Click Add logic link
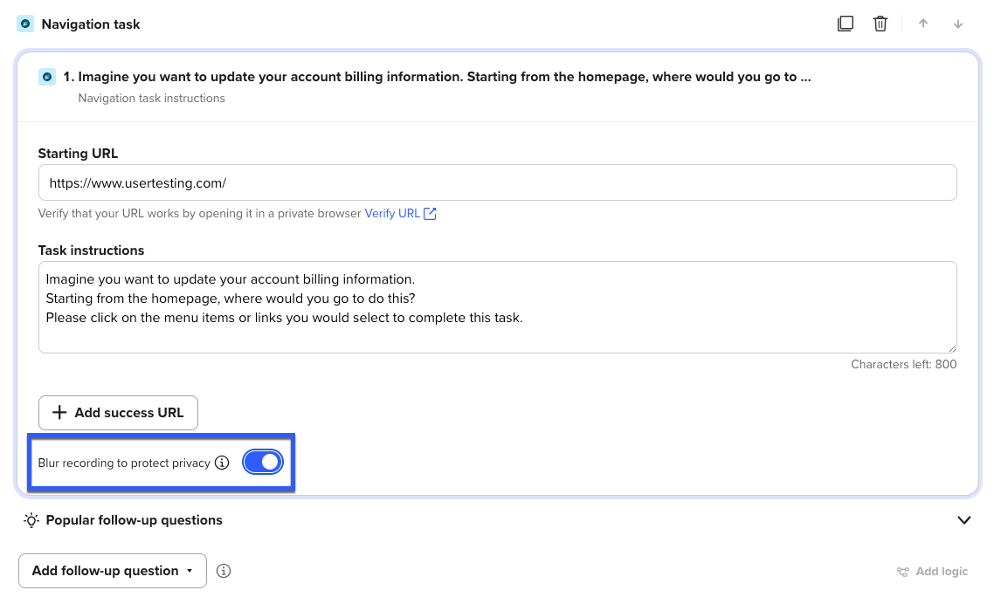994x604 pixels. (x=933, y=572)
